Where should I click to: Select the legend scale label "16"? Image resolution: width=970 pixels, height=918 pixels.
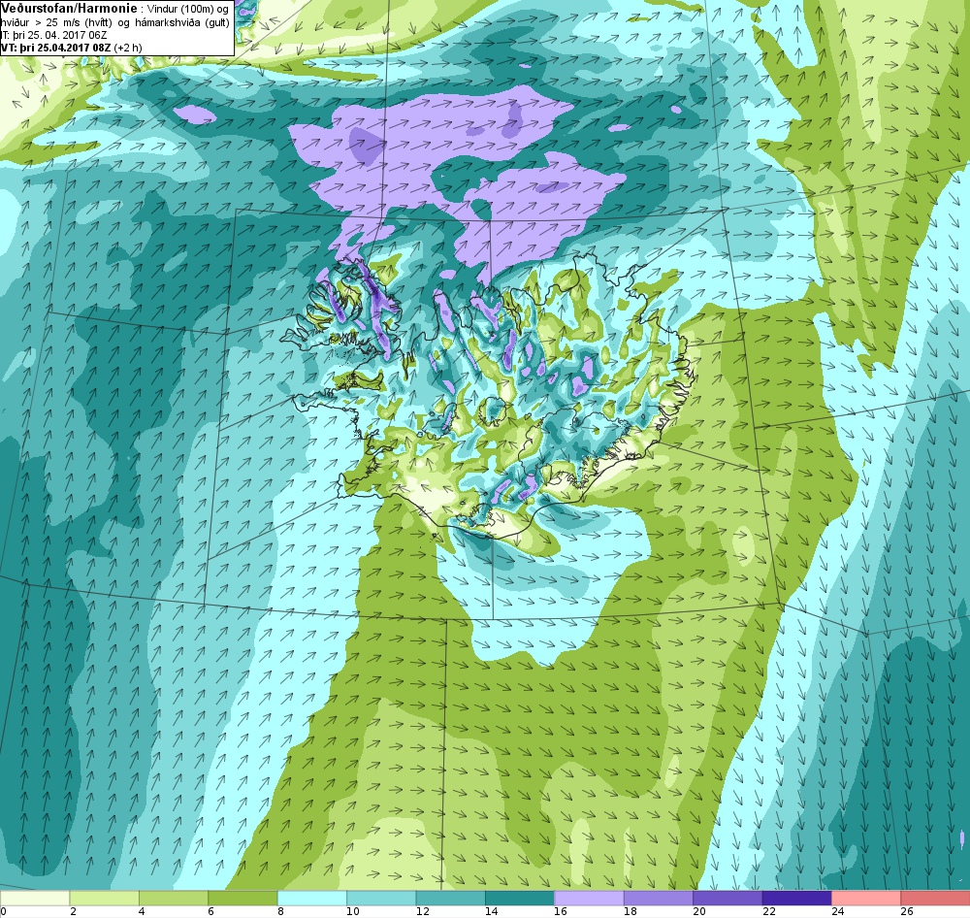[560, 911]
